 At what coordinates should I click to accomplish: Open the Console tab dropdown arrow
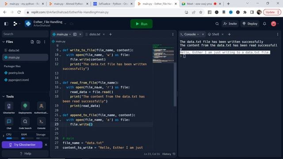(x=198, y=34)
